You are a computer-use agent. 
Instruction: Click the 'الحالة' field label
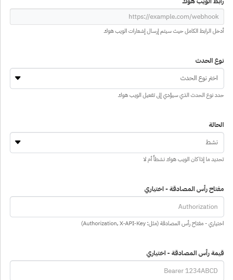216,125
